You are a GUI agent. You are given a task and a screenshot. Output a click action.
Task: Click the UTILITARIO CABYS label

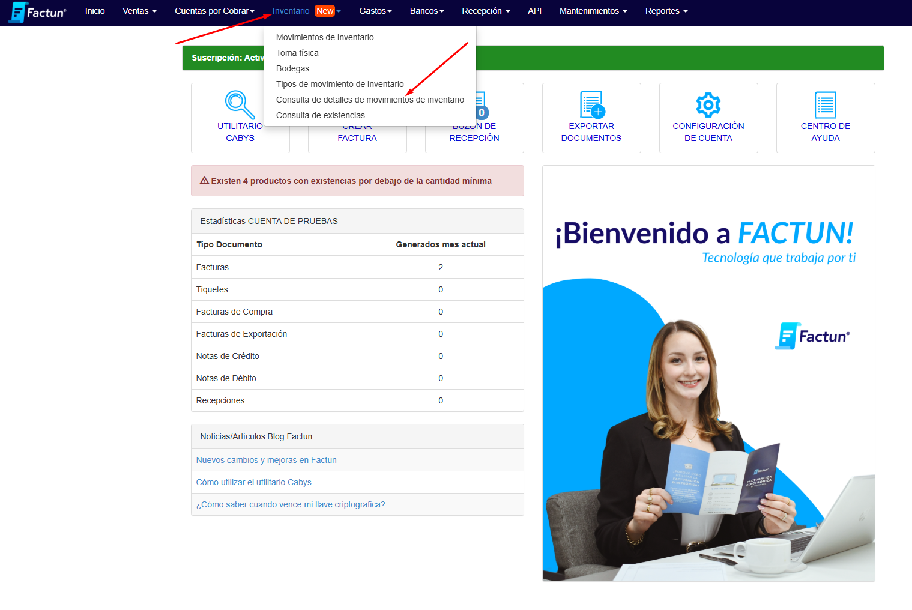point(240,132)
